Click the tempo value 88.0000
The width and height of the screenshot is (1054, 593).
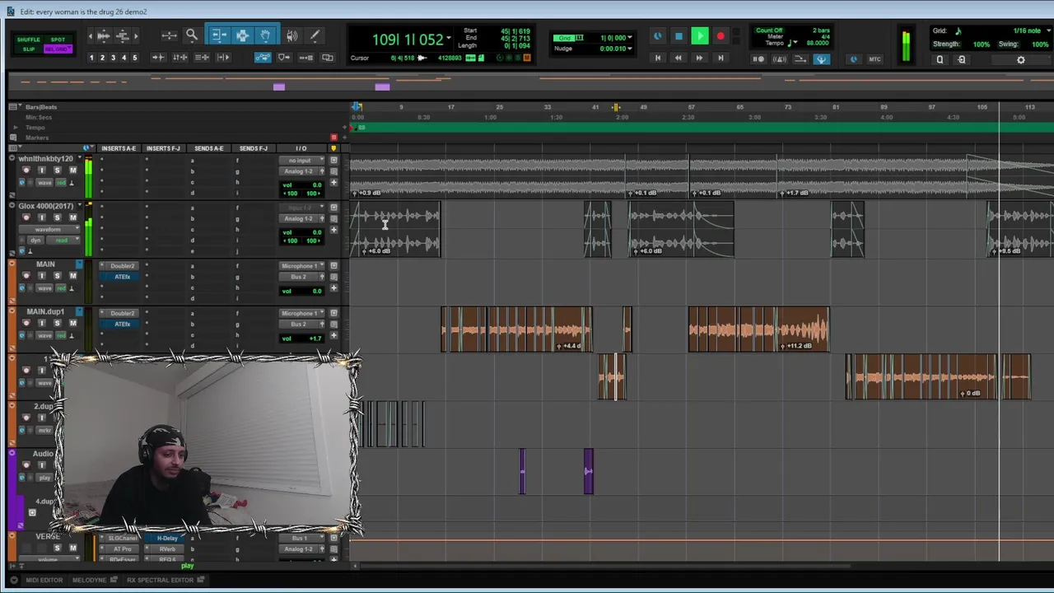[x=817, y=44]
